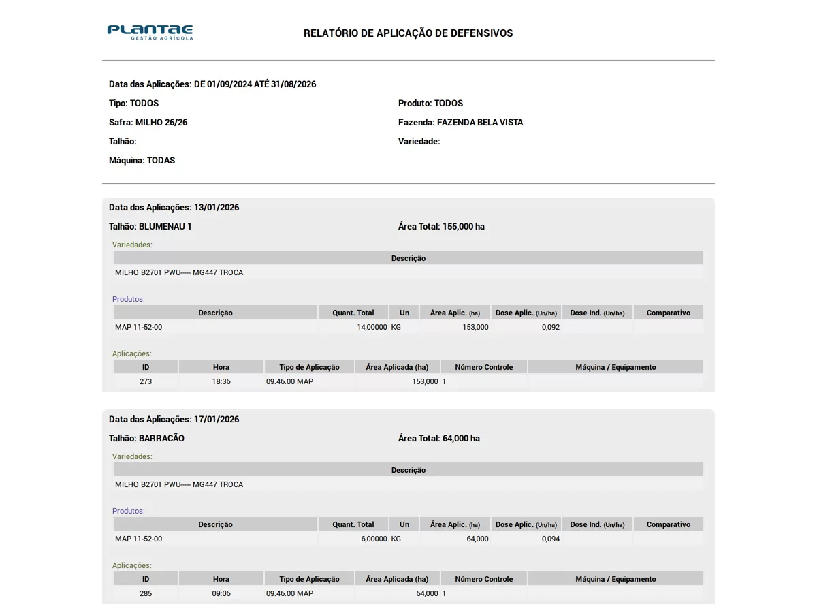Click '09.46.00 MAP' in the ID 285 row
This screenshot has height=613, width=817.
[x=289, y=593]
